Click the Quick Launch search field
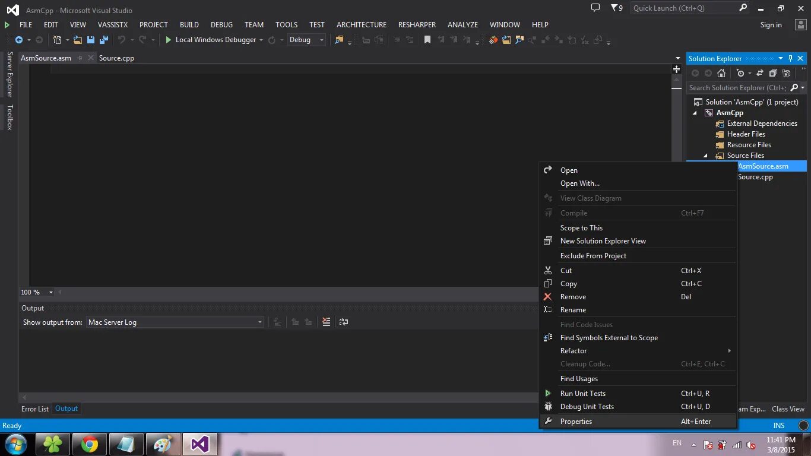Screen dimensions: 811x456 pyautogui.click(x=685, y=8)
